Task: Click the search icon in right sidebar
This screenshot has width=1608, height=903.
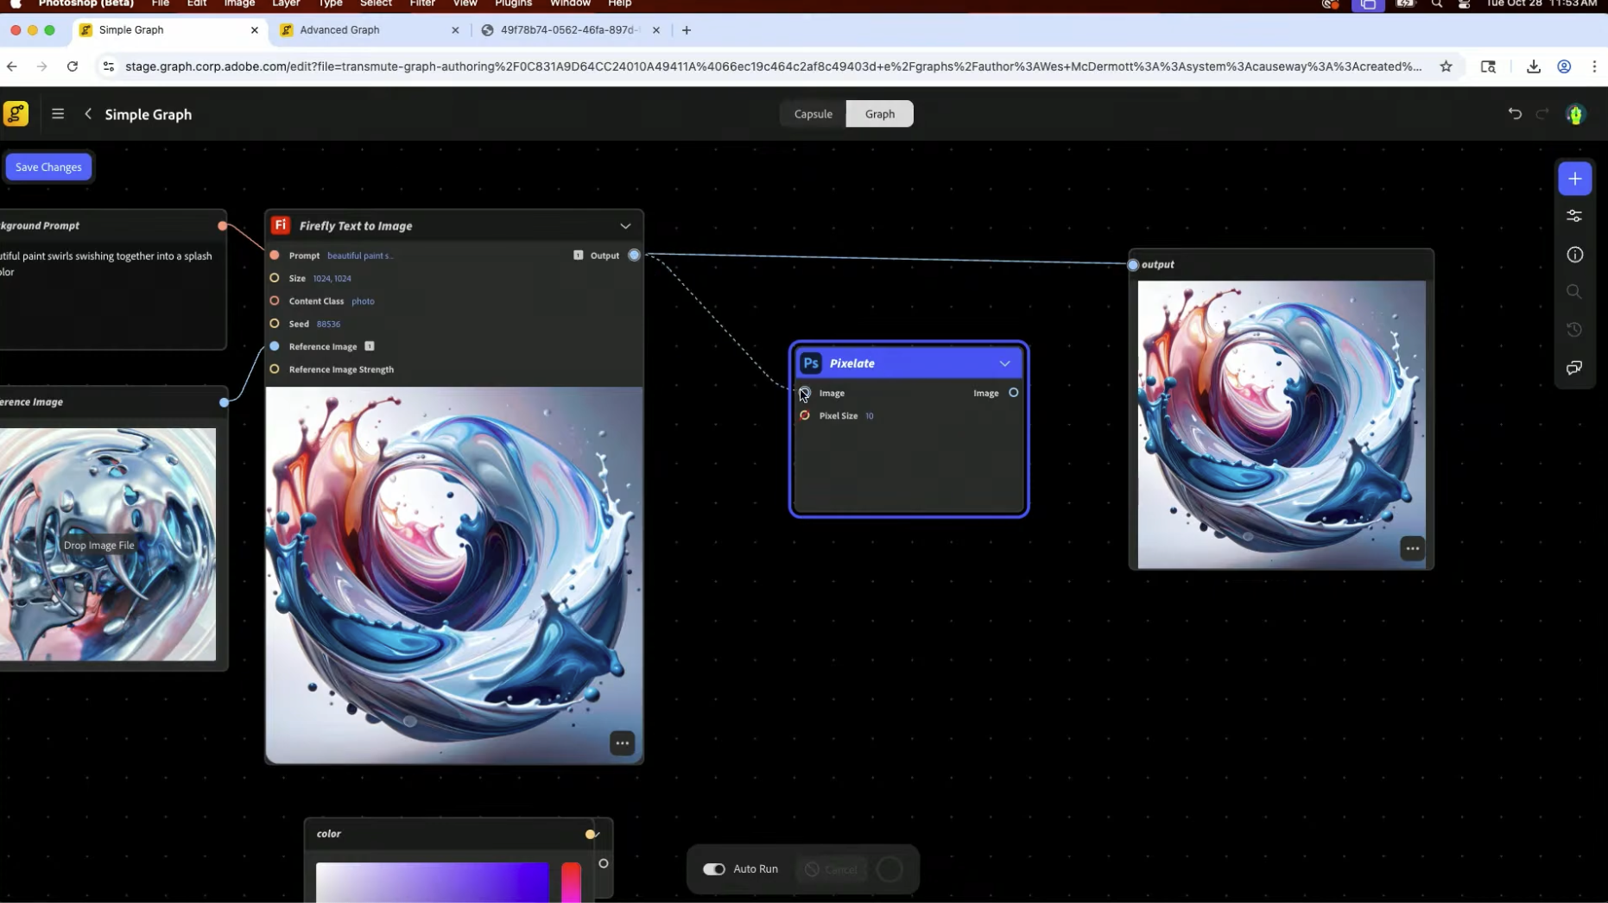Action: tap(1574, 292)
